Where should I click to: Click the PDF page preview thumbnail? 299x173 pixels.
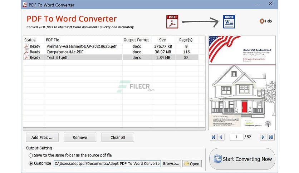pos(242,83)
